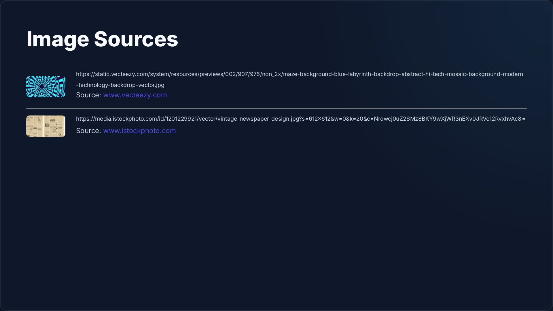The image size is (553, 311).
Task: Click the 'Source:' label beside vecteezy link
Action: point(88,95)
